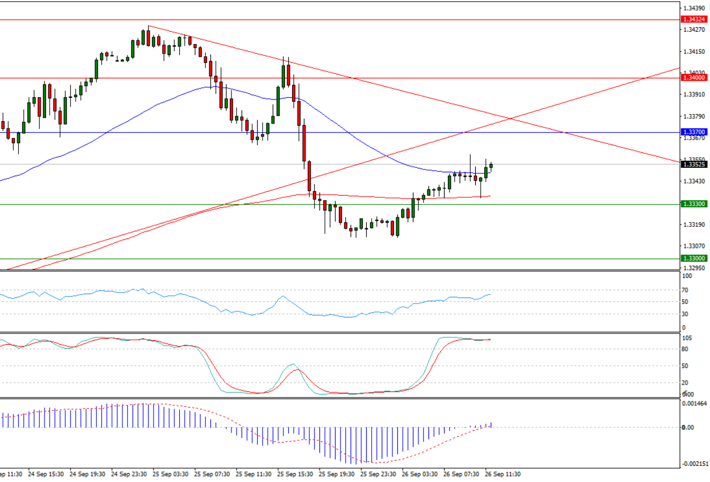
Task: Select the MACD 0.00 zero line label
Action: [688, 428]
